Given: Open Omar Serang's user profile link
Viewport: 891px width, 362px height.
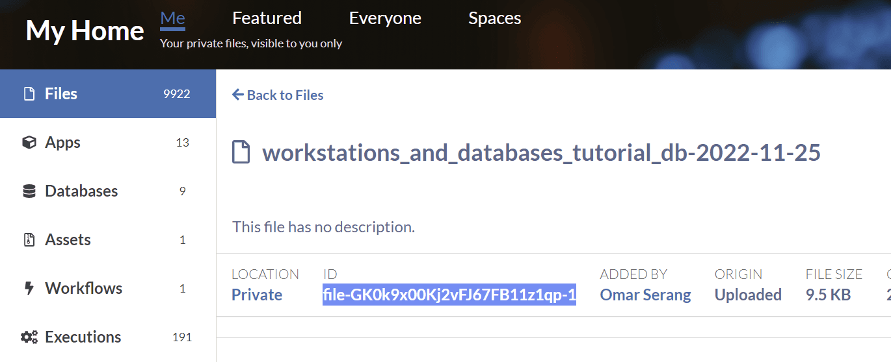Looking at the screenshot, I should (645, 295).
